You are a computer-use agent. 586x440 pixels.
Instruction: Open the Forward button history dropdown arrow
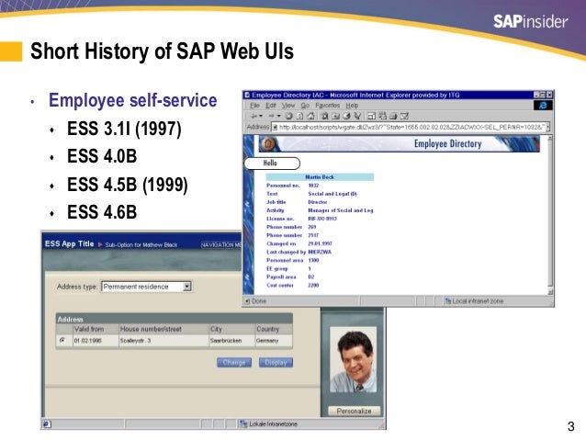pos(279,116)
